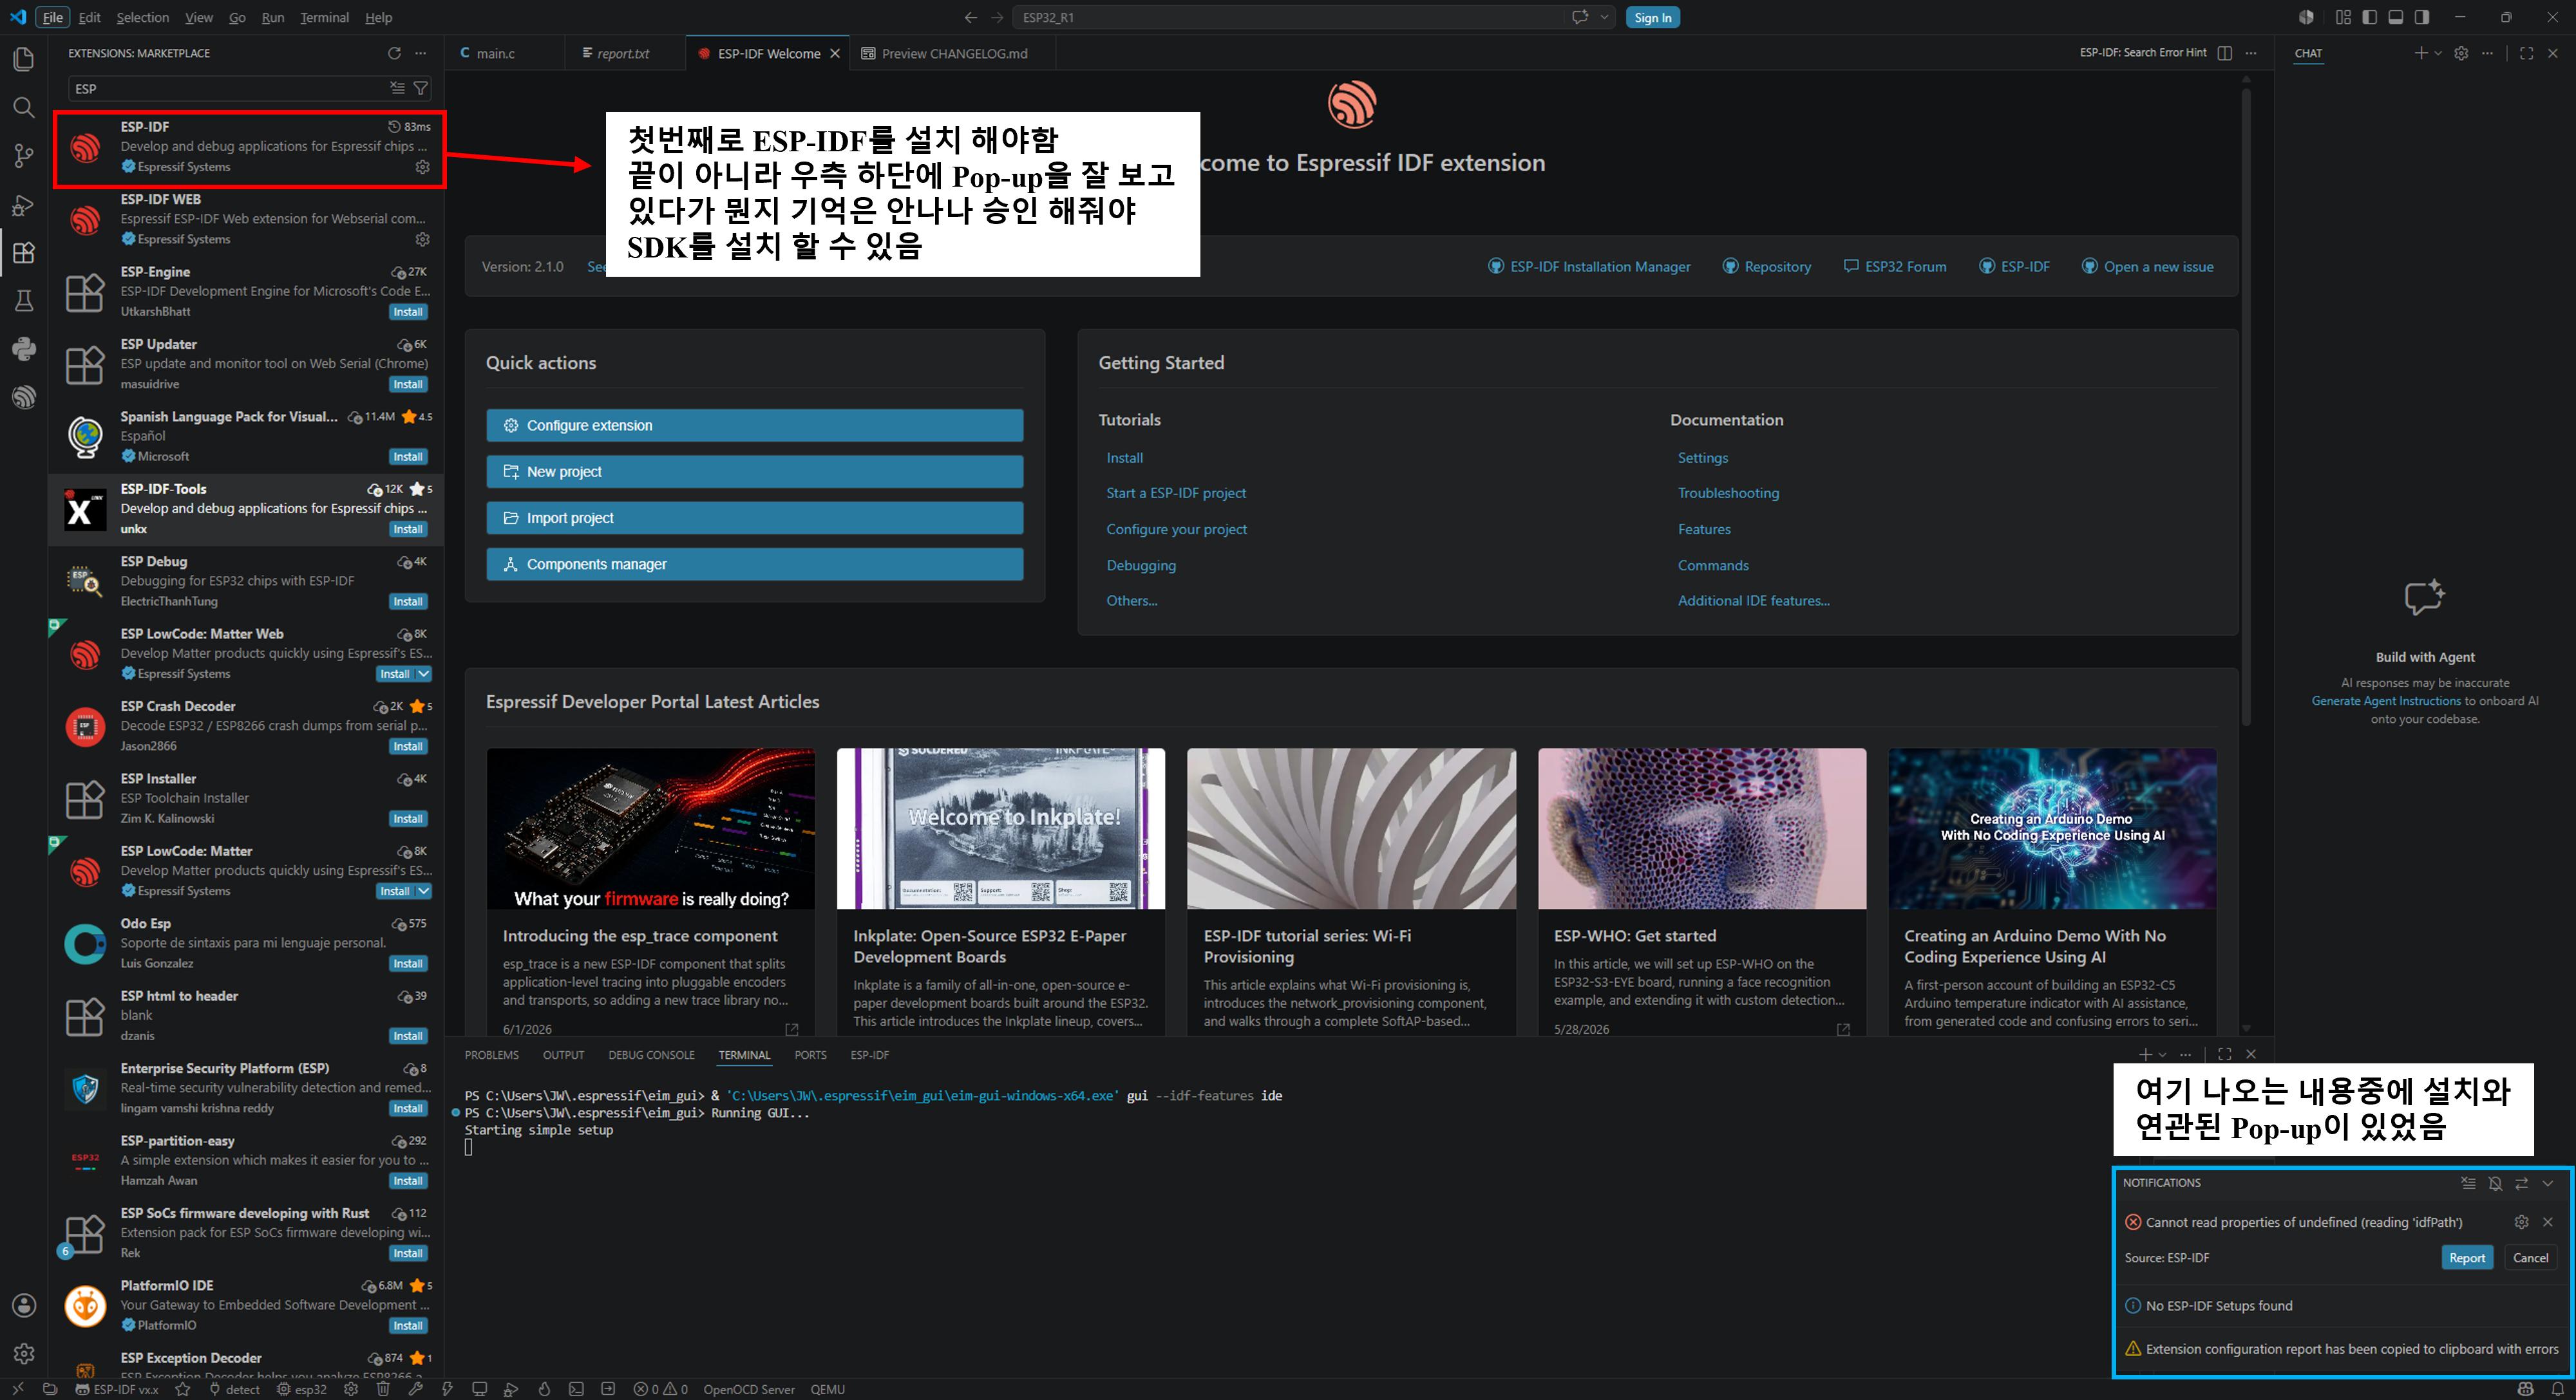Switch to the PROBLEMS panel tab
The width and height of the screenshot is (2576, 1400).
tap(491, 1055)
